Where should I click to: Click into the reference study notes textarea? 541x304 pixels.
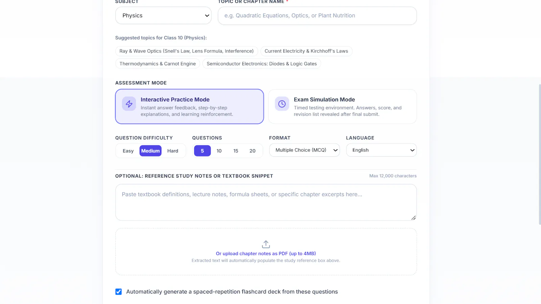pos(266,202)
